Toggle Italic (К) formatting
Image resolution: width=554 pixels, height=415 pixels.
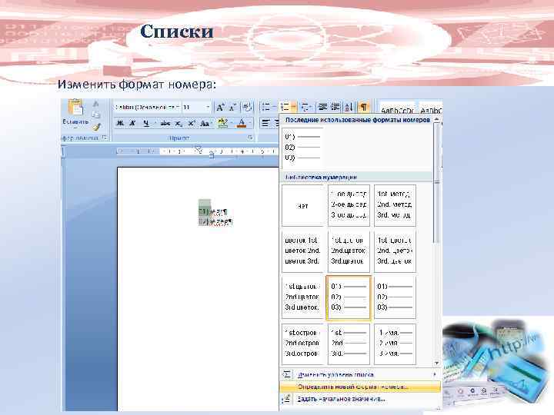(x=132, y=123)
